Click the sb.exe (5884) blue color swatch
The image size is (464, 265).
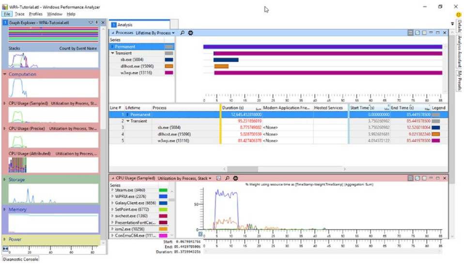pyautogui.click(x=169, y=59)
